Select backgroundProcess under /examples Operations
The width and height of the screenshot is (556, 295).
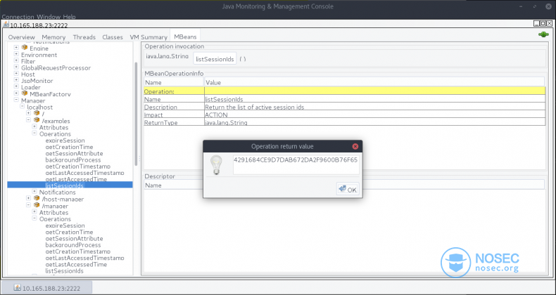73,160
